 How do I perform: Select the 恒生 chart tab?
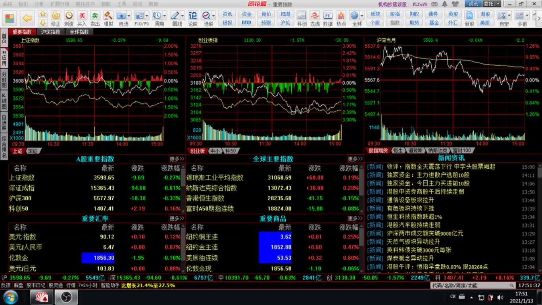click(398, 151)
